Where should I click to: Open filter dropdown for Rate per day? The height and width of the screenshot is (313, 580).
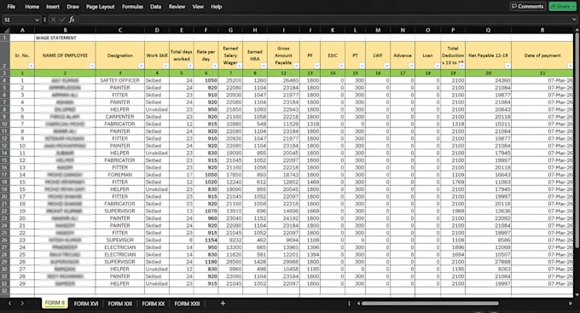click(215, 66)
